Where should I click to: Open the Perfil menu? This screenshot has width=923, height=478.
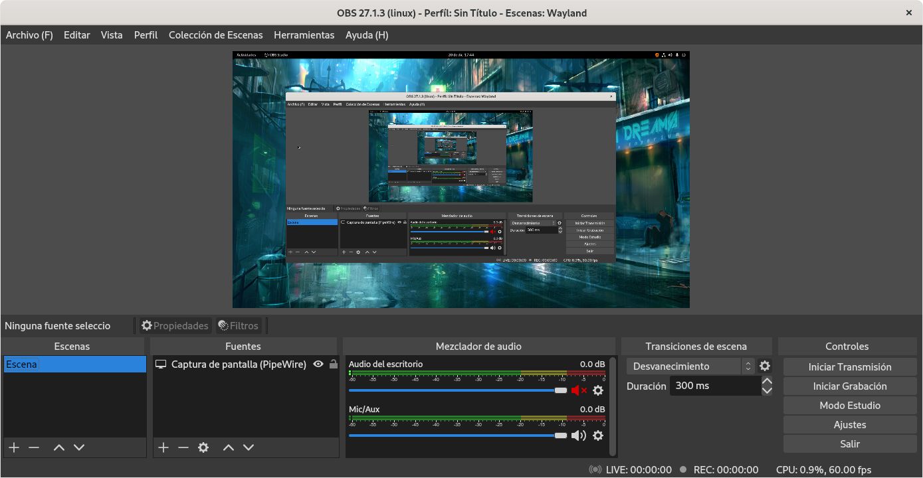click(x=146, y=35)
